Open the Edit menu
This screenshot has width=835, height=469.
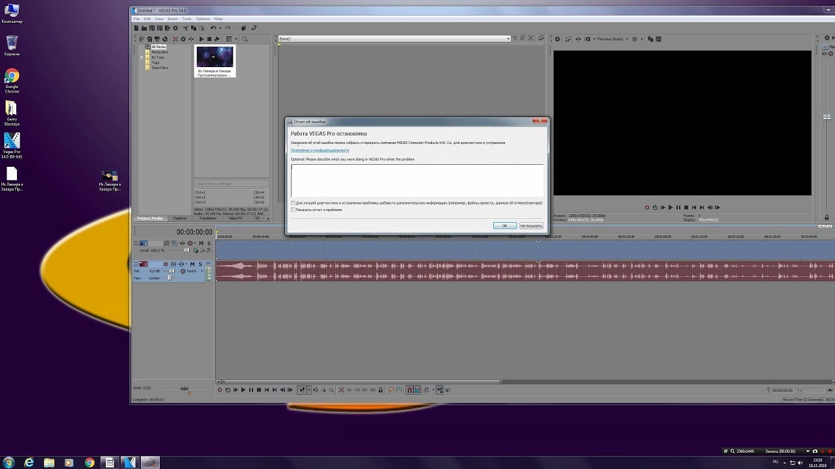pyautogui.click(x=147, y=19)
